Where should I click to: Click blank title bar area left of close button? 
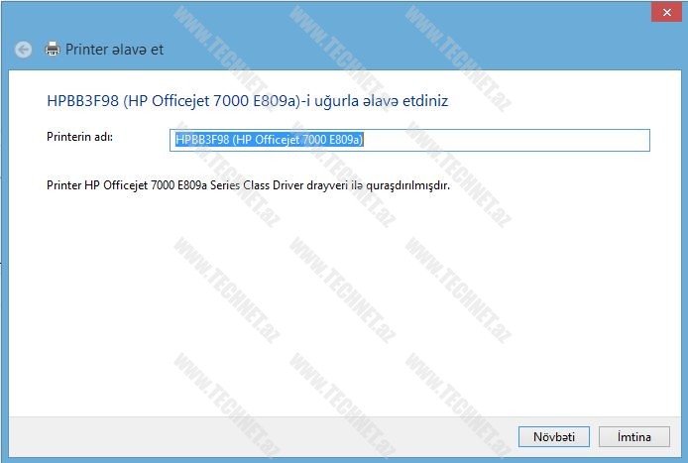(397, 12)
